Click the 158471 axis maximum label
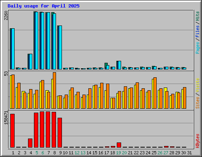 tap(6, 118)
